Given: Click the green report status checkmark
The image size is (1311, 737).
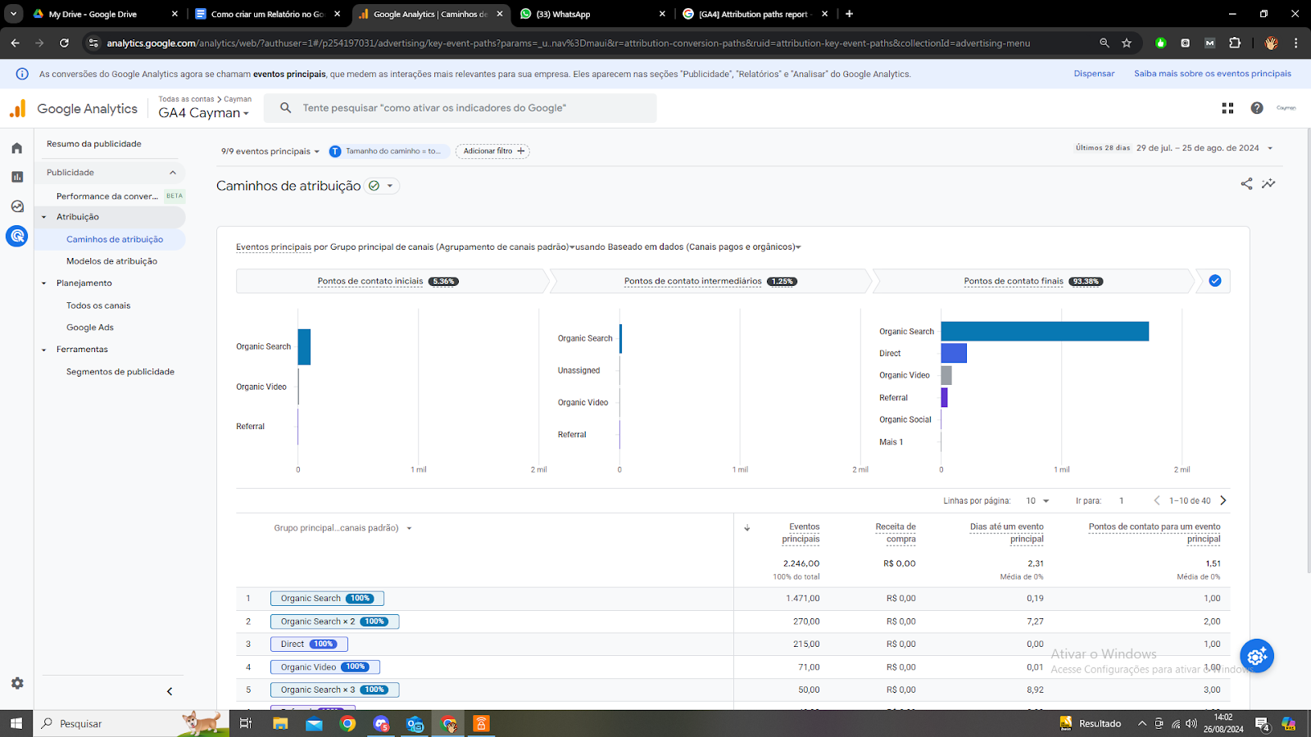Looking at the screenshot, I should pyautogui.click(x=374, y=186).
